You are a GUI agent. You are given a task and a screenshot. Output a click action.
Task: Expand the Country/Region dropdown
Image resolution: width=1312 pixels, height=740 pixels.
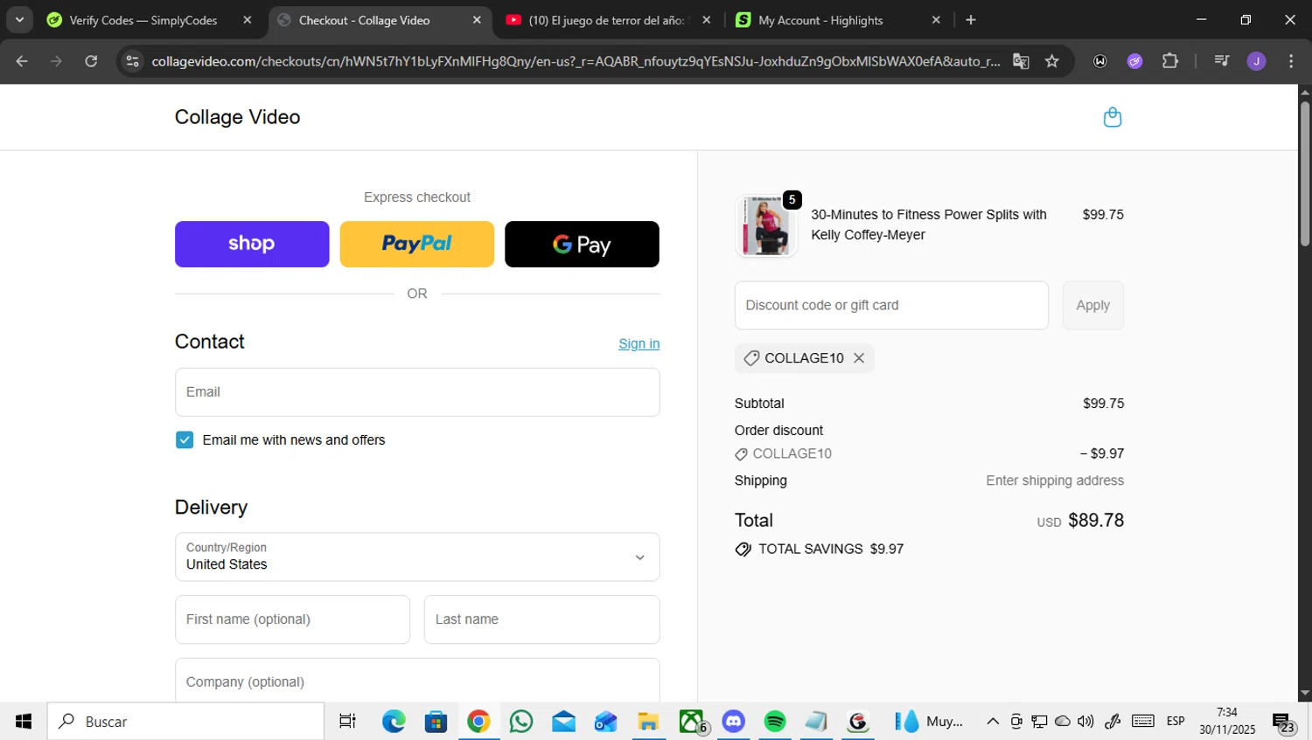(417, 557)
